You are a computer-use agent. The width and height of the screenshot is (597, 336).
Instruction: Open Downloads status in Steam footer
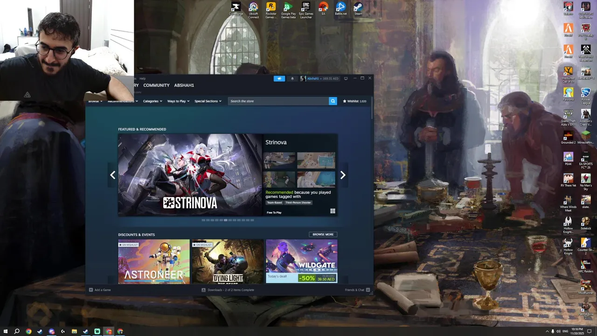(x=228, y=290)
